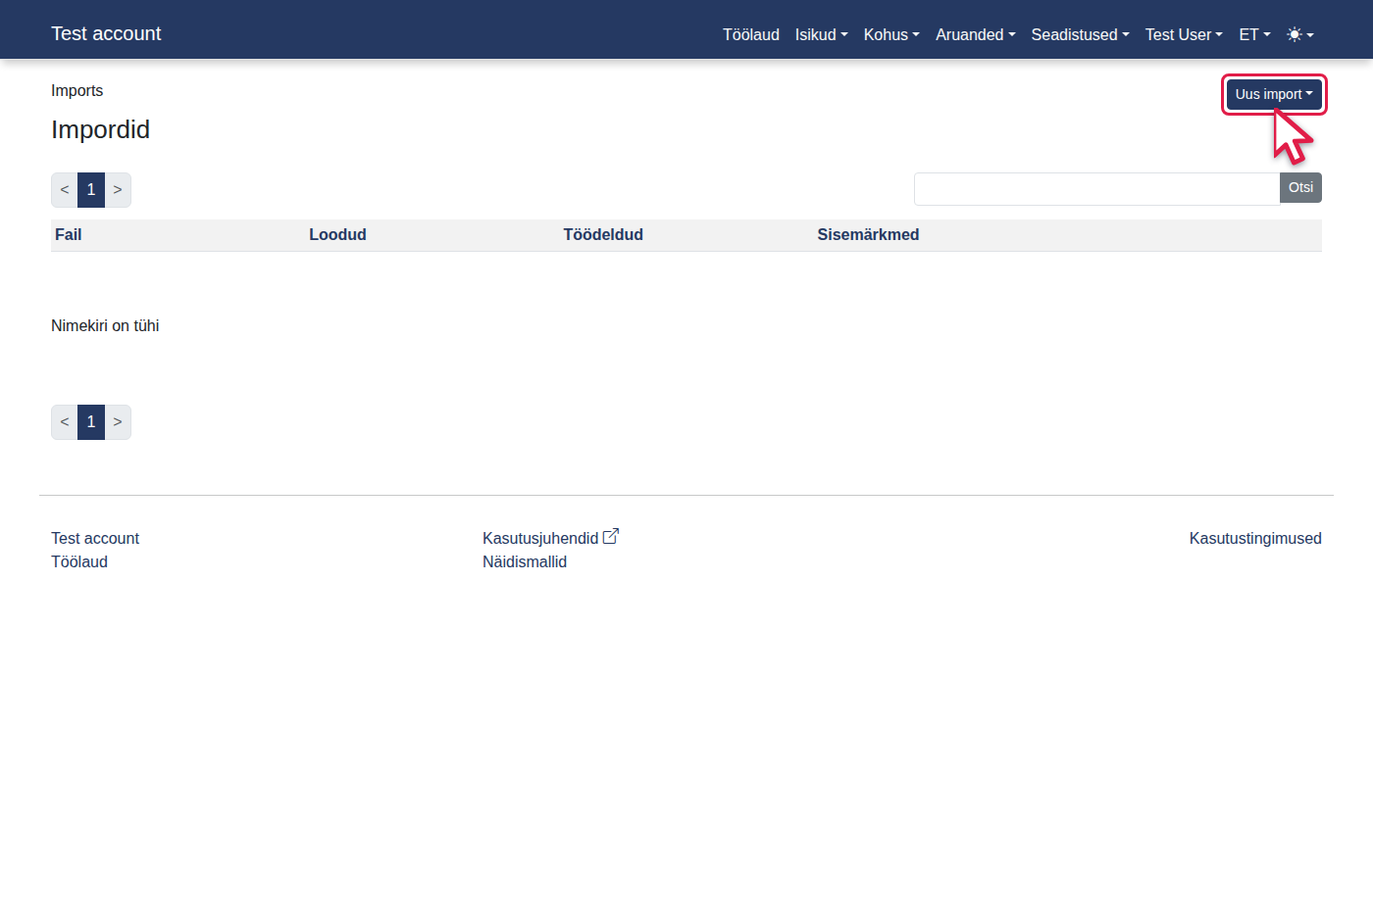Go to Töölaud in the navbar
1373x921 pixels.
click(751, 34)
